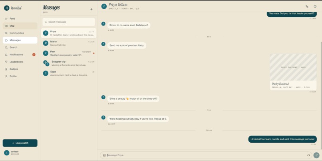Click the Message Priya input field
Viewport: 322px width, 161px height.
206,155
